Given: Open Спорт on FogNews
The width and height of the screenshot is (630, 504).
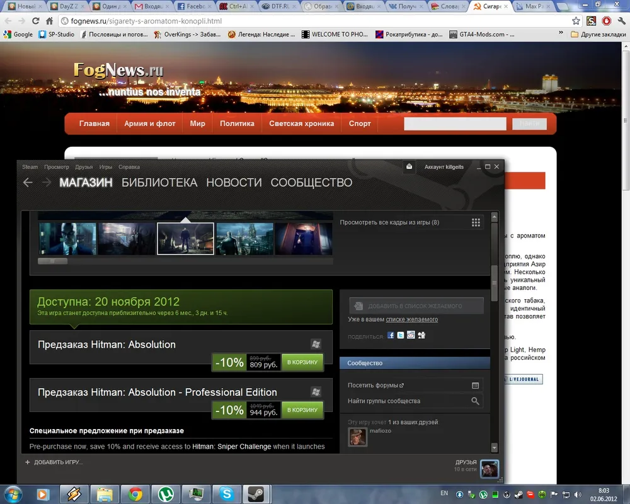Looking at the screenshot, I should 360,123.
